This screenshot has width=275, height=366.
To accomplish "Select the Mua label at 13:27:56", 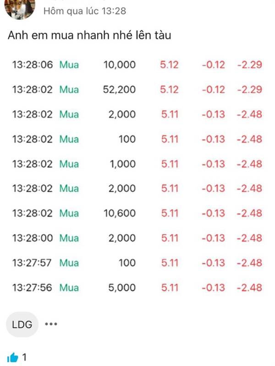I will (x=69, y=288).
